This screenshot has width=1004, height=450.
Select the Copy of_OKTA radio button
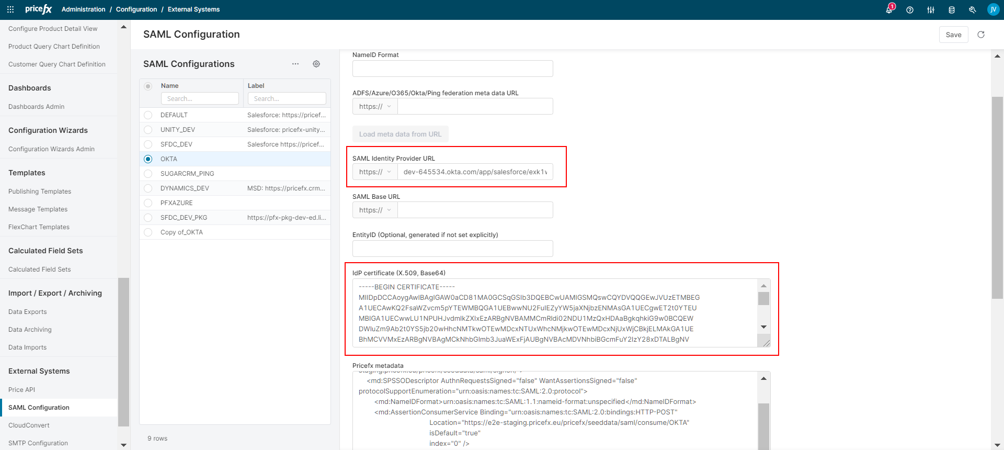point(148,232)
